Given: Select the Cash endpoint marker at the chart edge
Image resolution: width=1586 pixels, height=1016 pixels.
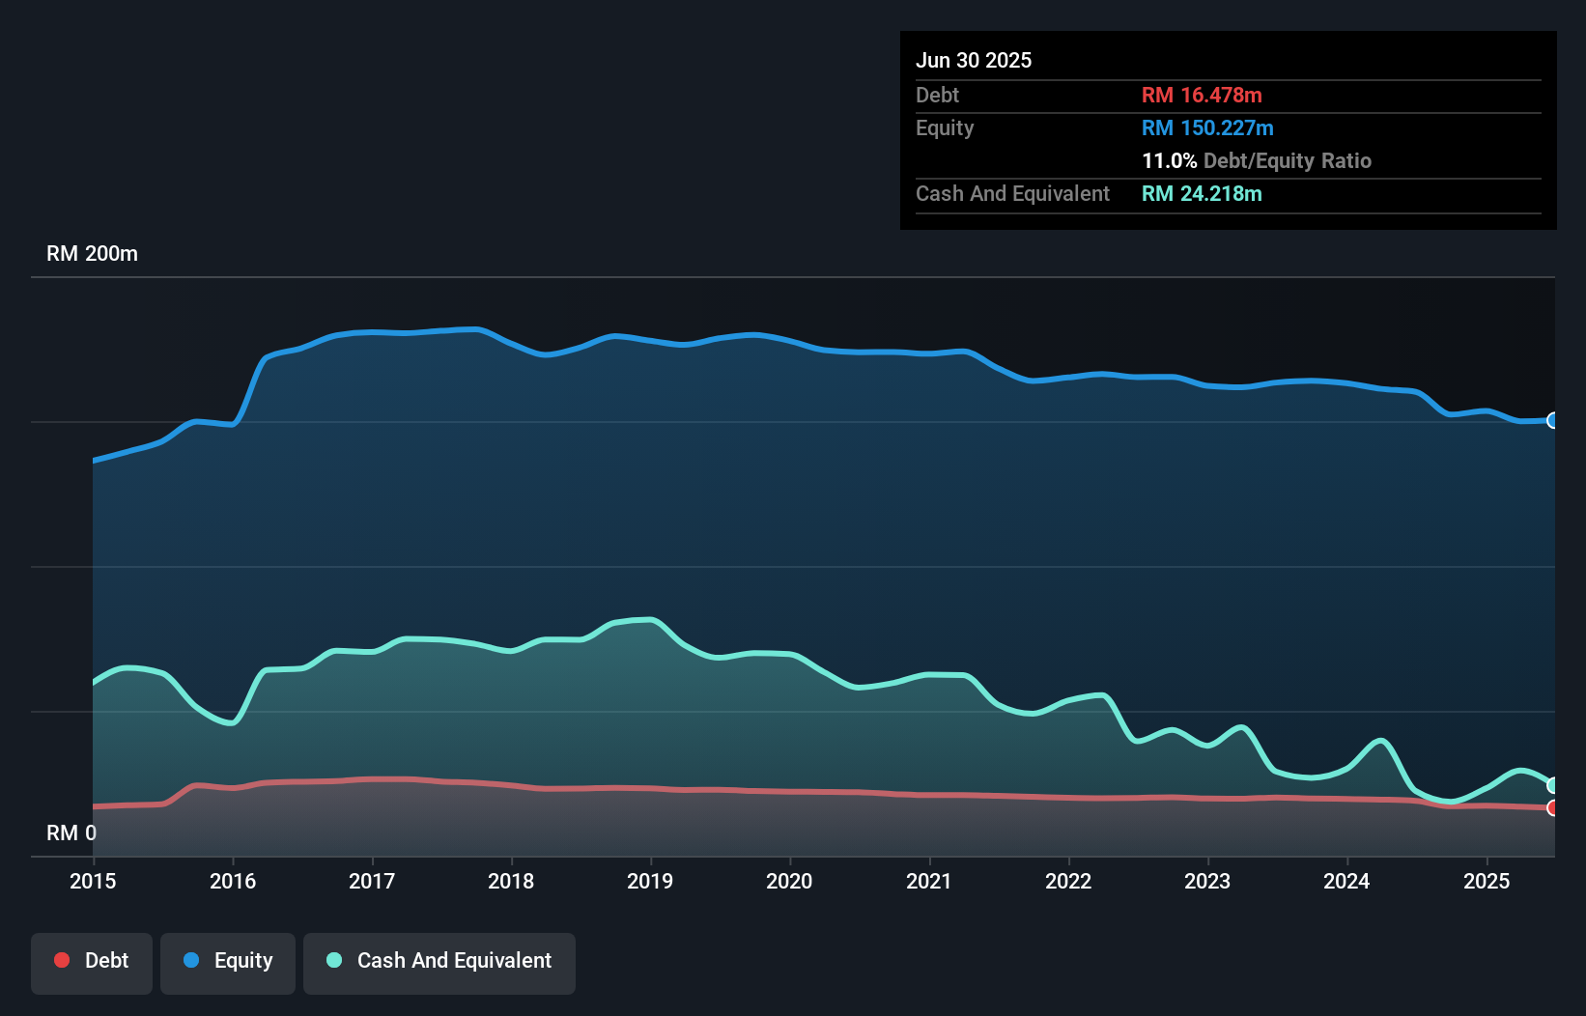Looking at the screenshot, I should [1551, 784].
